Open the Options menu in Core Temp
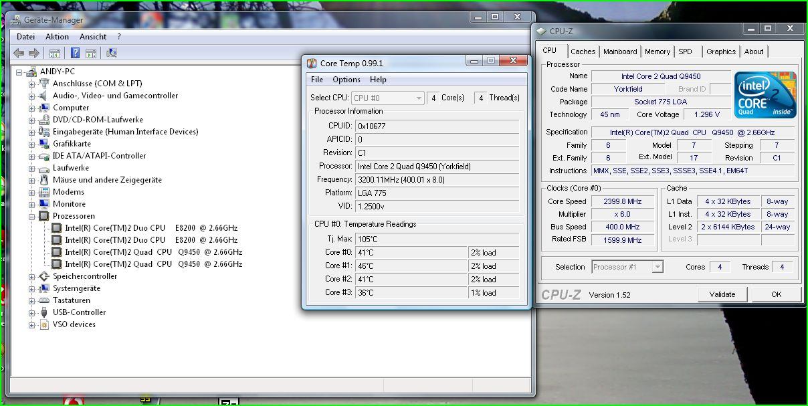This screenshot has width=808, height=406. click(346, 80)
